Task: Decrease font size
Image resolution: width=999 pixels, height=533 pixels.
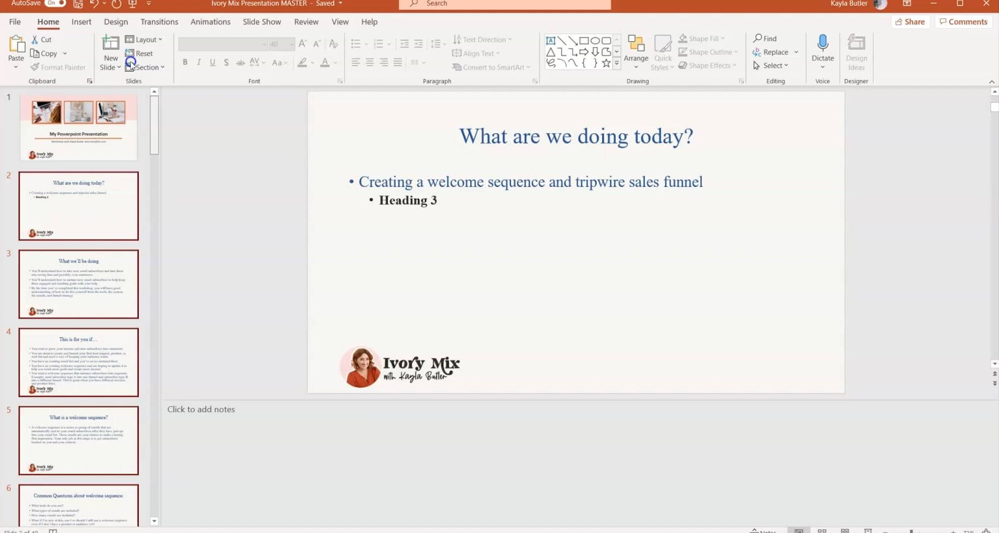Action: (x=317, y=44)
